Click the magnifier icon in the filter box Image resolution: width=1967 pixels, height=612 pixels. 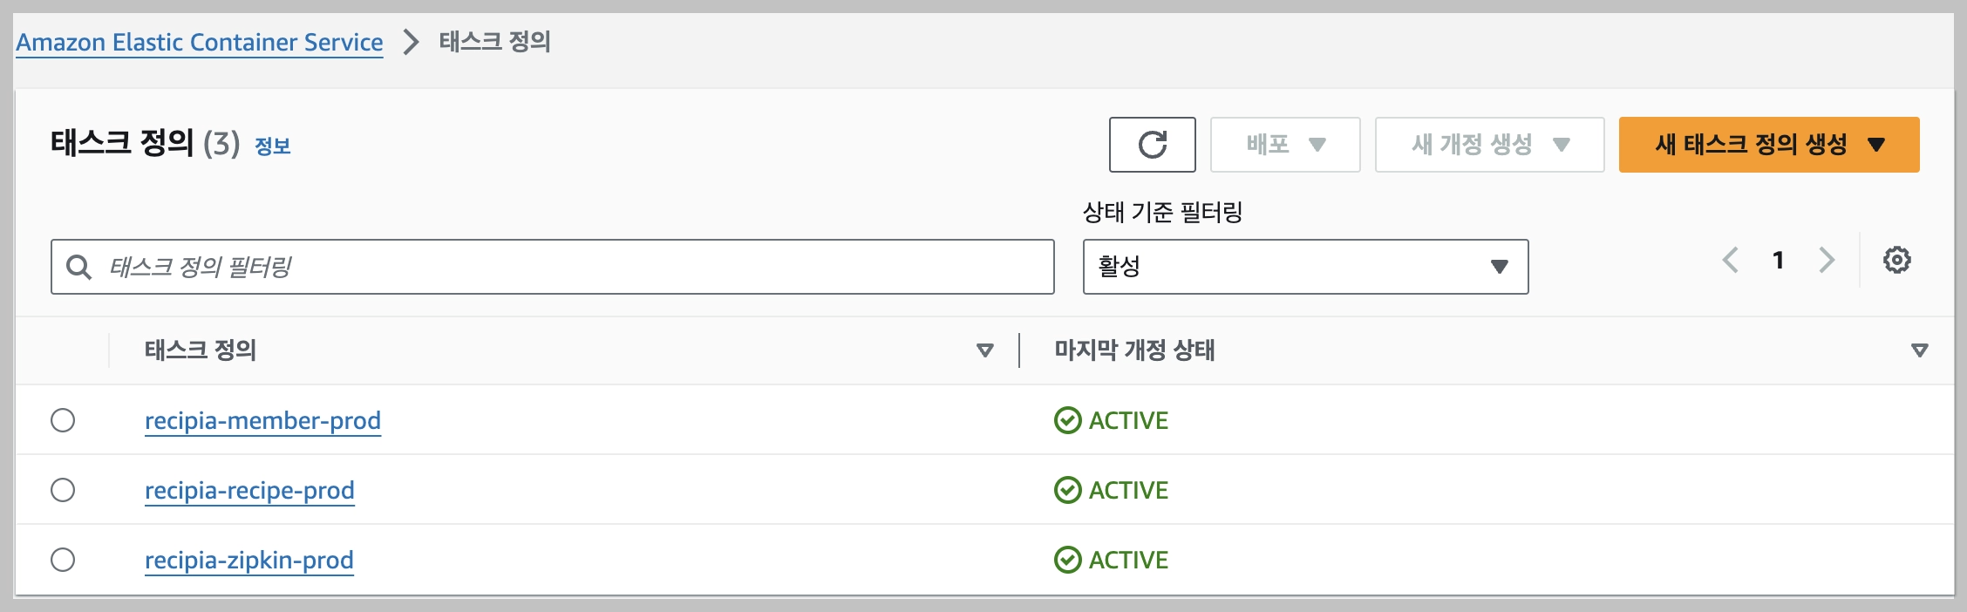tap(80, 266)
